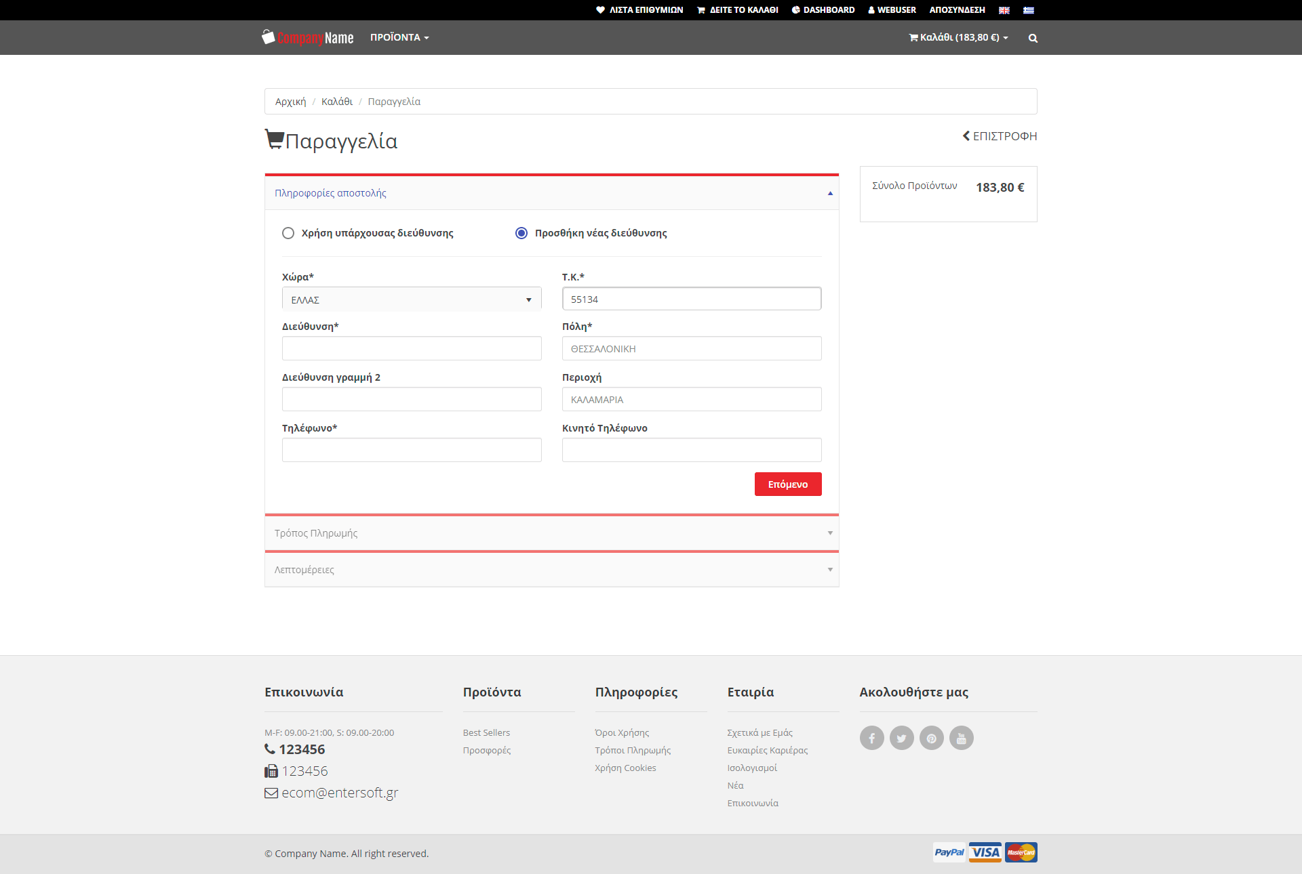Click the search magnifier icon in header
1302x874 pixels.
(x=1033, y=38)
